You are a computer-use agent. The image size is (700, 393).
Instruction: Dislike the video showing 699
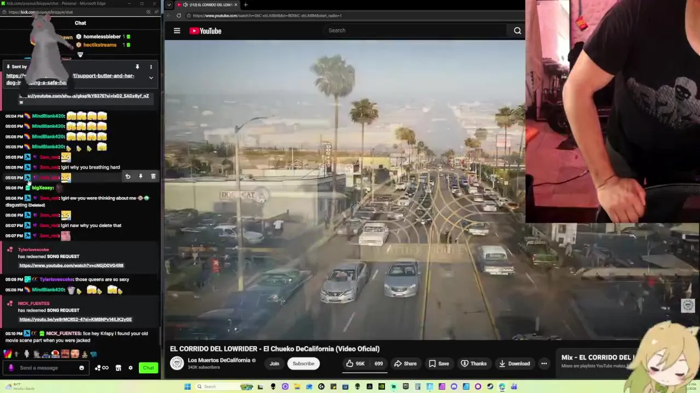[378, 364]
